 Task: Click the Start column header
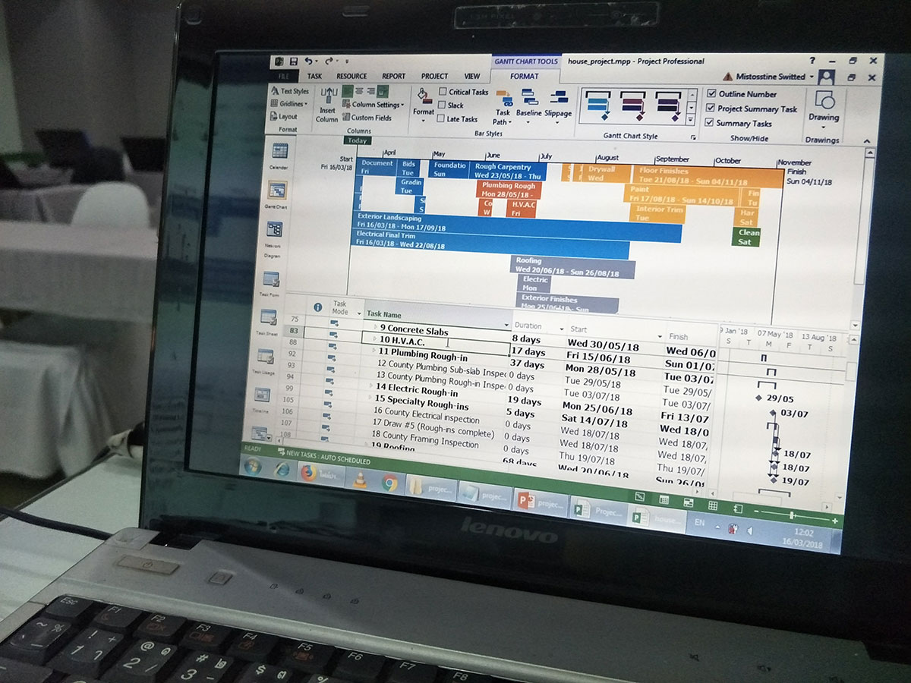(x=615, y=332)
